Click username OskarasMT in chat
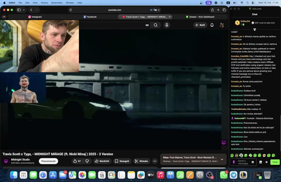The width and height of the screenshot is (281, 182). [x=240, y=118]
